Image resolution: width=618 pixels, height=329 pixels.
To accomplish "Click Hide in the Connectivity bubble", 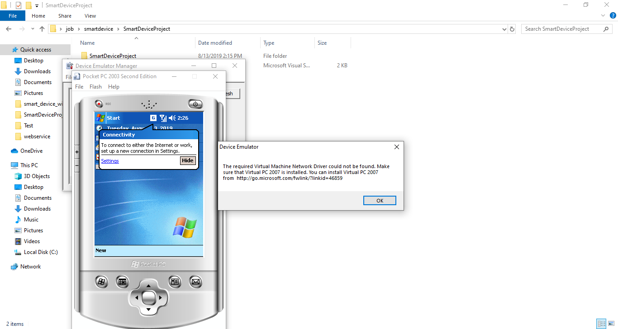I will [x=187, y=160].
